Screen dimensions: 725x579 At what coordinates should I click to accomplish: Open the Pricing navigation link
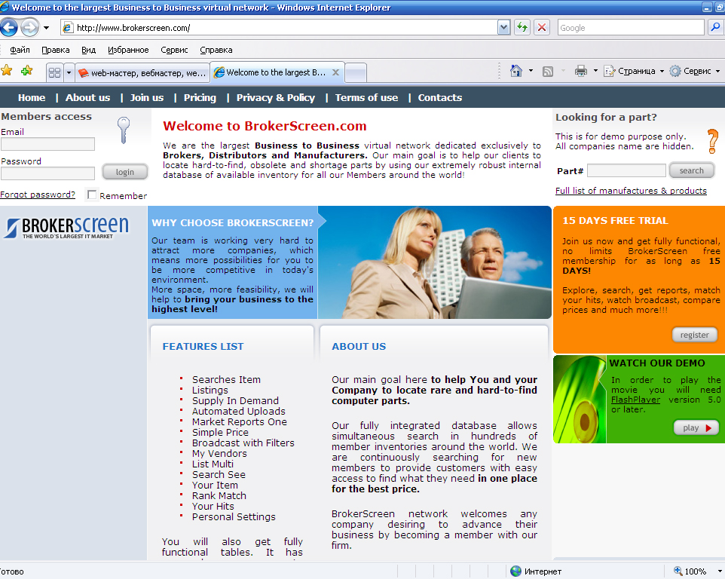[200, 97]
